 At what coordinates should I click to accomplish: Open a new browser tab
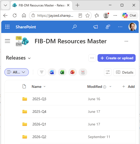click(x=77, y=5)
